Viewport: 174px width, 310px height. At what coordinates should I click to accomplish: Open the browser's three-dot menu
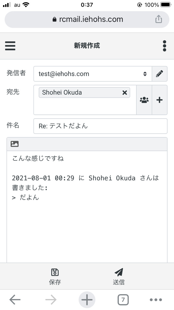tap(156, 300)
